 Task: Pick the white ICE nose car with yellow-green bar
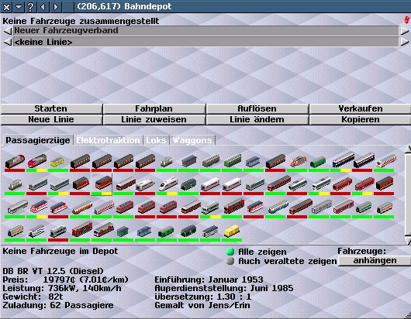tap(167, 184)
